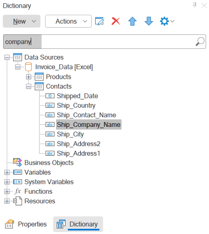Collapse the Data Sources tree
The height and width of the screenshot is (234, 209).
pyautogui.click(x=7, y=58)
